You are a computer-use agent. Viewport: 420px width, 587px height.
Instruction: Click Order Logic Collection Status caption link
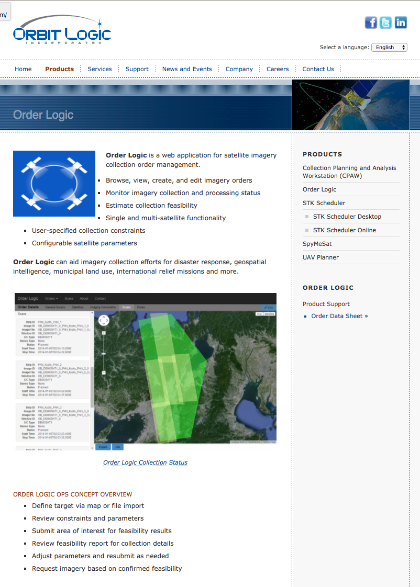tap(146, 462)
